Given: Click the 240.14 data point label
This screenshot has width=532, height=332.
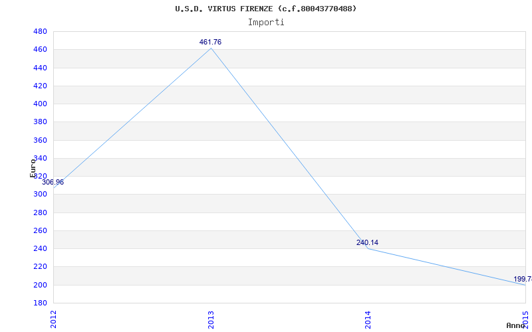Looking at the screenshot, I should [367, 242].
